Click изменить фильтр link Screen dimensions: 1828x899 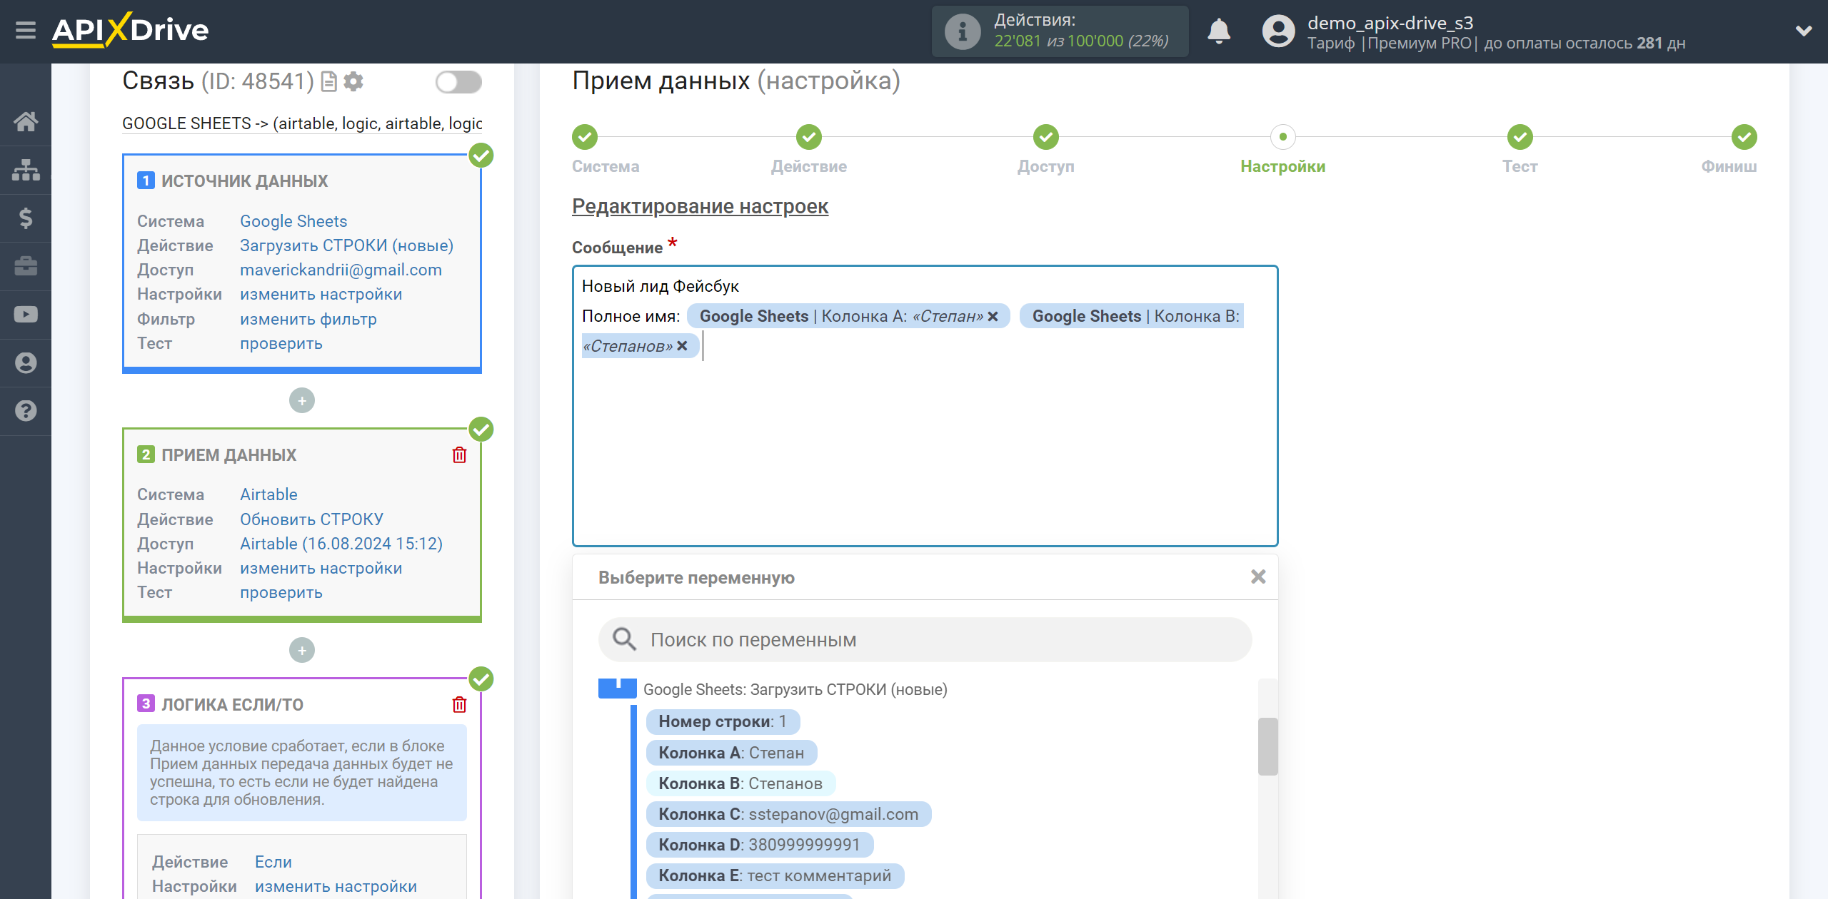coord(308,319)
